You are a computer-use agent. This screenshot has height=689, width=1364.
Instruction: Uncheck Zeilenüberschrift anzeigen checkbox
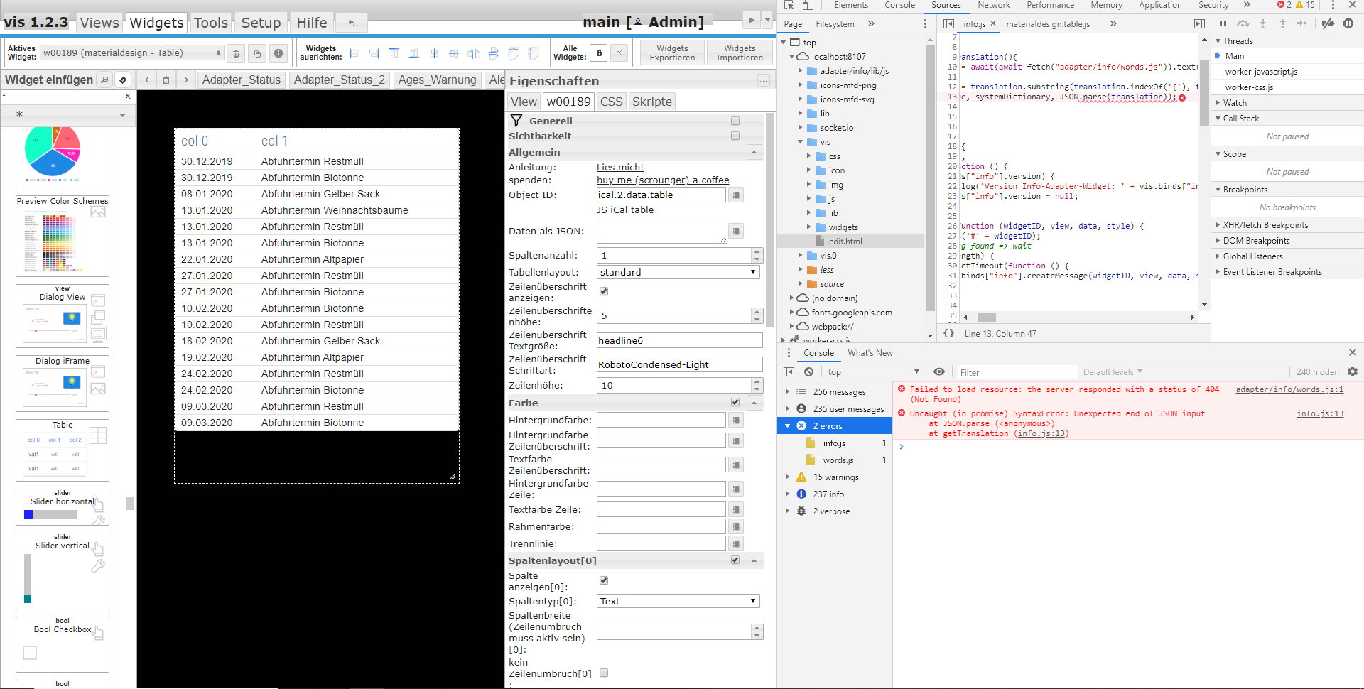click(604, 291)
